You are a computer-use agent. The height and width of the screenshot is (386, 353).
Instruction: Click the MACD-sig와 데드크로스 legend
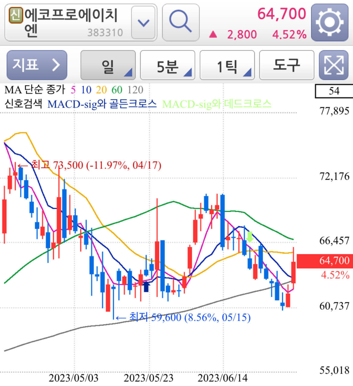coord(217,104)
